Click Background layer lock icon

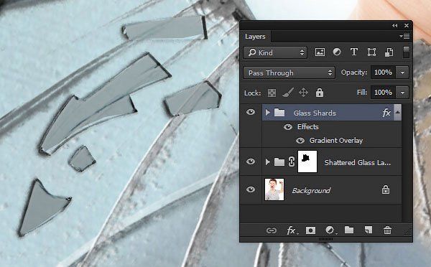[x=385, y=189]
